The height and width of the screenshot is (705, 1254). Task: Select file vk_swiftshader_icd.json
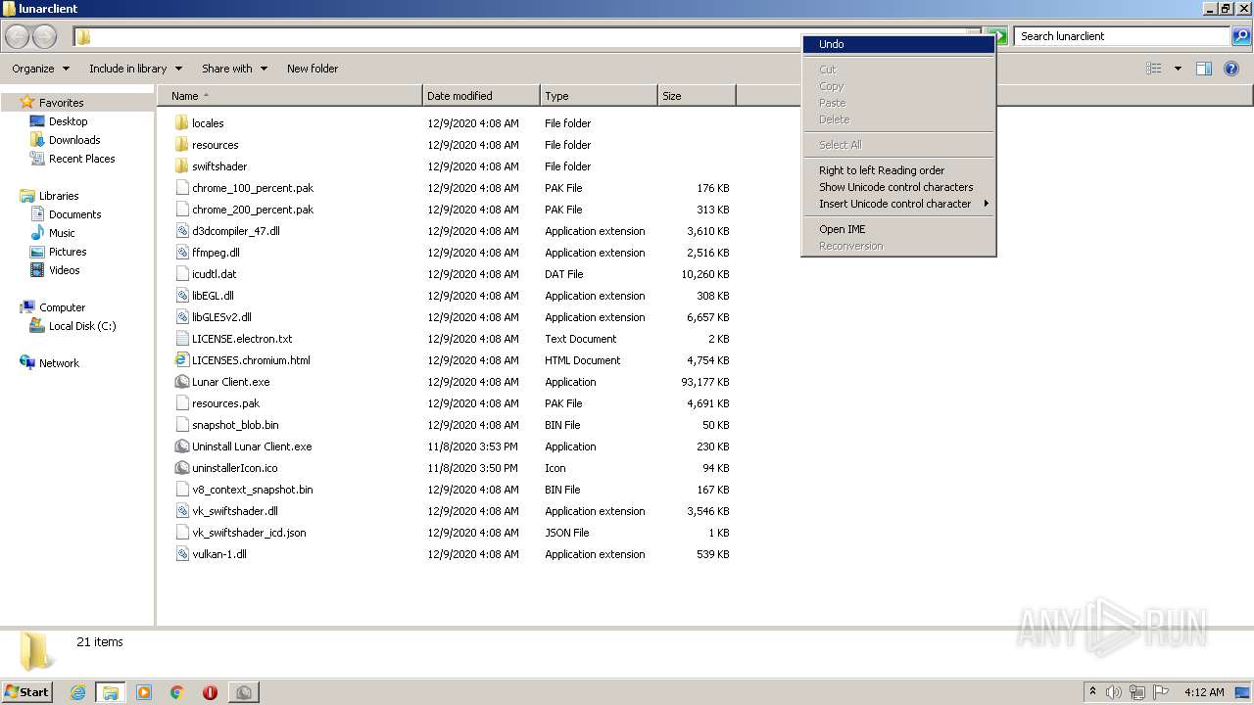pyautogui.click(x=249, y=533)
